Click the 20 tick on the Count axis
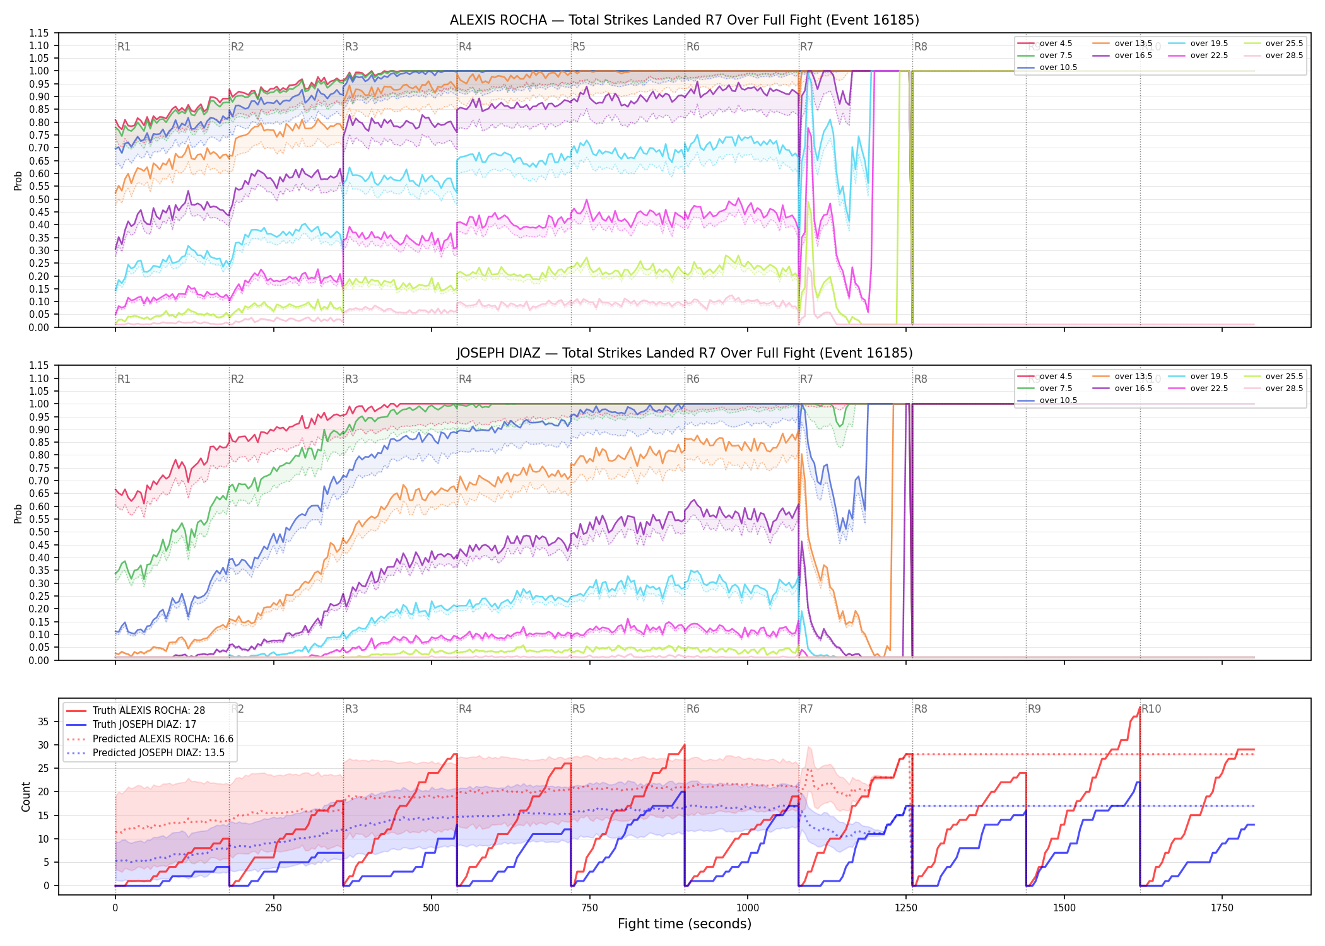 tap(44, 792)
